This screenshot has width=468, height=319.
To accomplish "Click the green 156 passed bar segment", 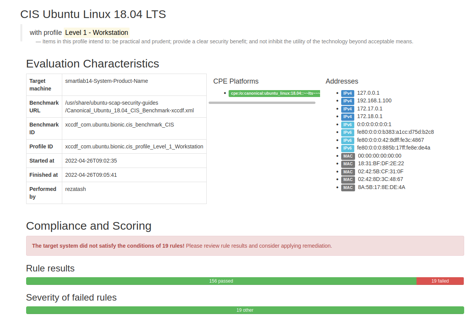I will (221, 281).
